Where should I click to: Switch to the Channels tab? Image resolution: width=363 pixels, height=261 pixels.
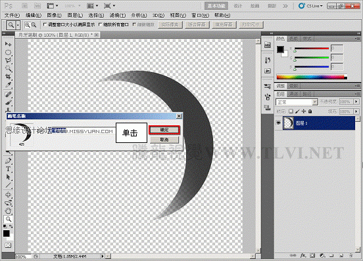click(293, 94)
